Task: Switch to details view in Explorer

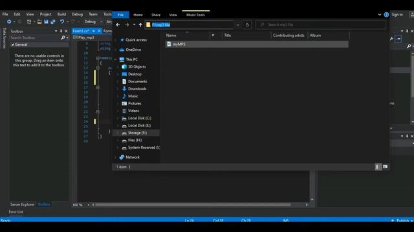Action: tap(378, 167)
